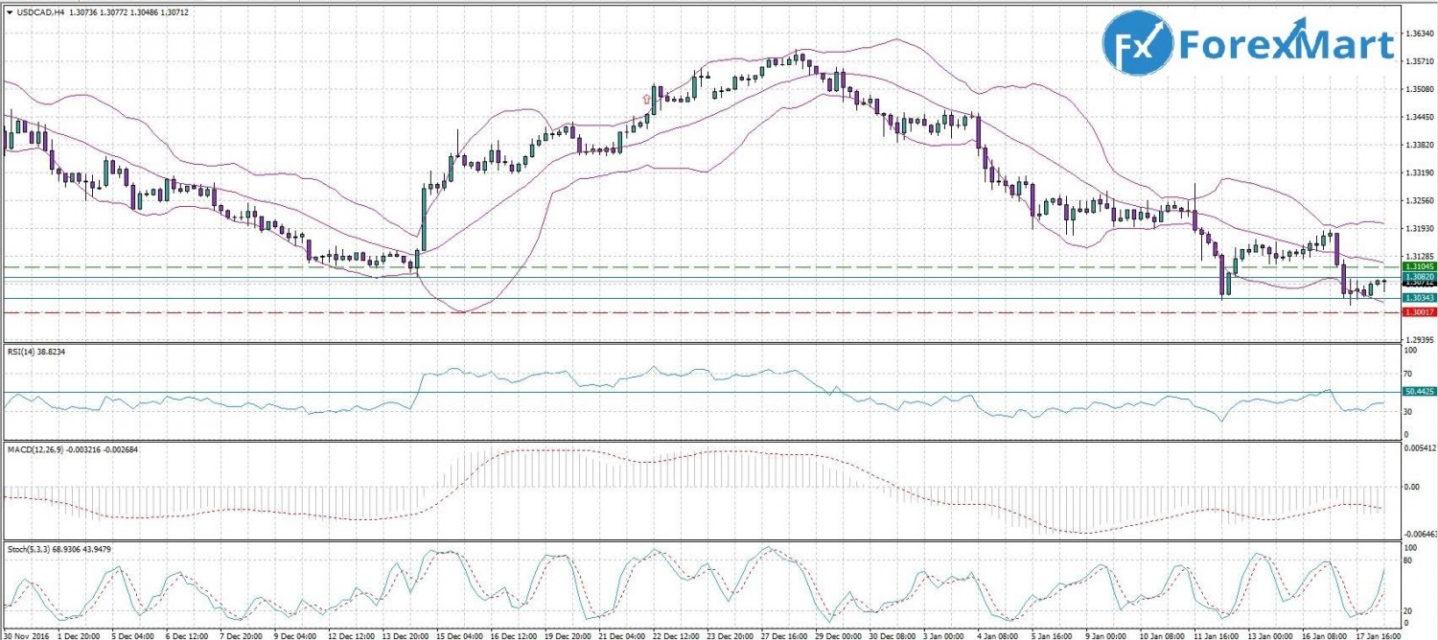Image resolution: width=1438 pixels, height=640 pixels.
Task: Select the 50.4425 RSI level tag
Action: [x=1418, y=392]
